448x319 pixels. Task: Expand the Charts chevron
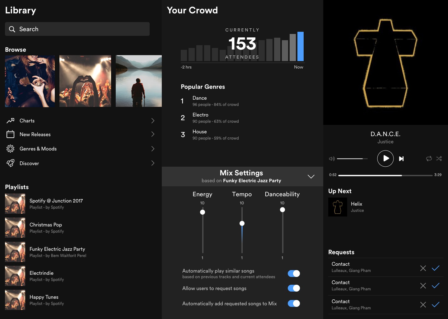[153, 121]
